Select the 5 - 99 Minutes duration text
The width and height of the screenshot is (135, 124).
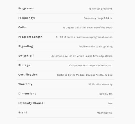click(84, 37)
